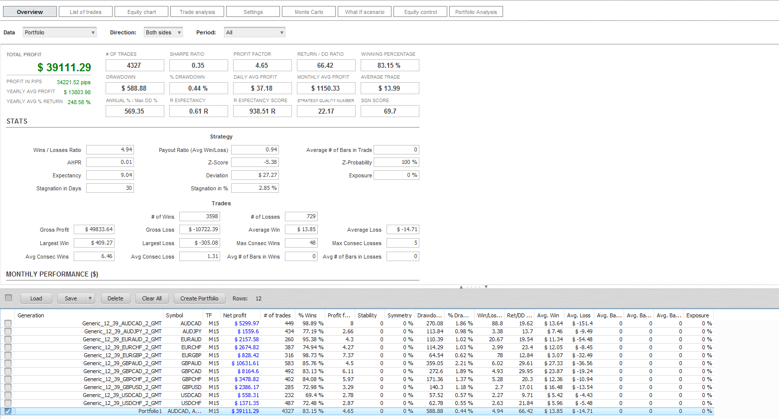
Task: Uncheck the Portfolio1 row checkbox
Action: 8,411
